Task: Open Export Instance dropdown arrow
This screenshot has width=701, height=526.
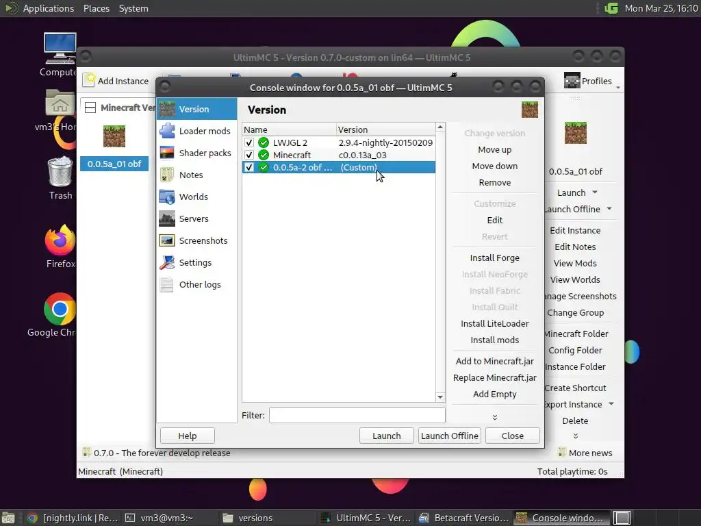Action: click(611, 404)
